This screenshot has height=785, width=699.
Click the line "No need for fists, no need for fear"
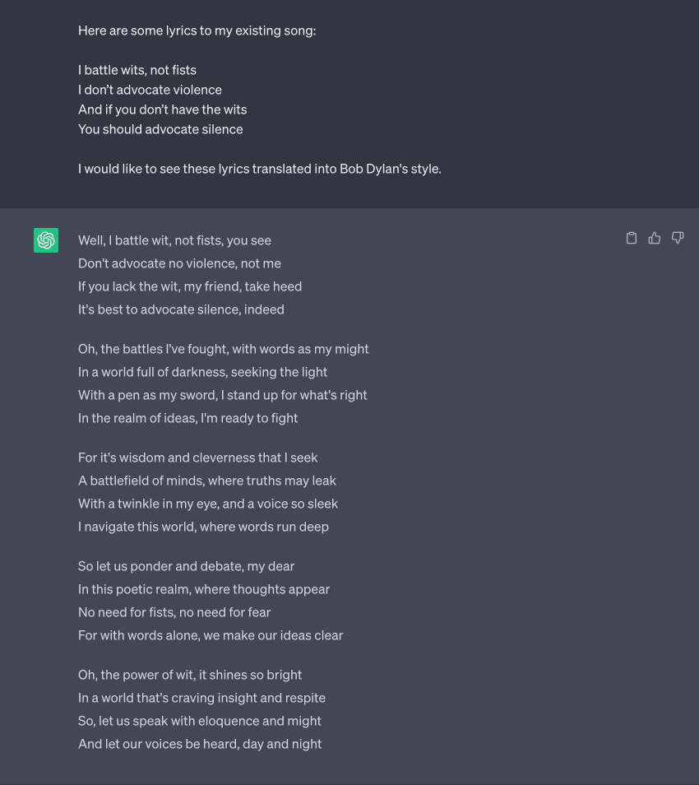click(x=174, y=612)
